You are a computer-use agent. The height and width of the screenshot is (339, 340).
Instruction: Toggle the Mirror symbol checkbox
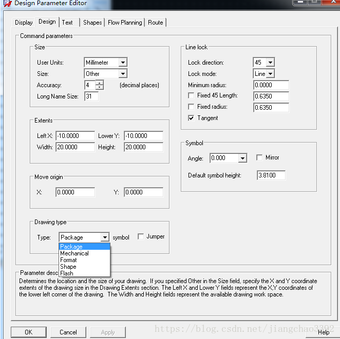coord(259,158)
